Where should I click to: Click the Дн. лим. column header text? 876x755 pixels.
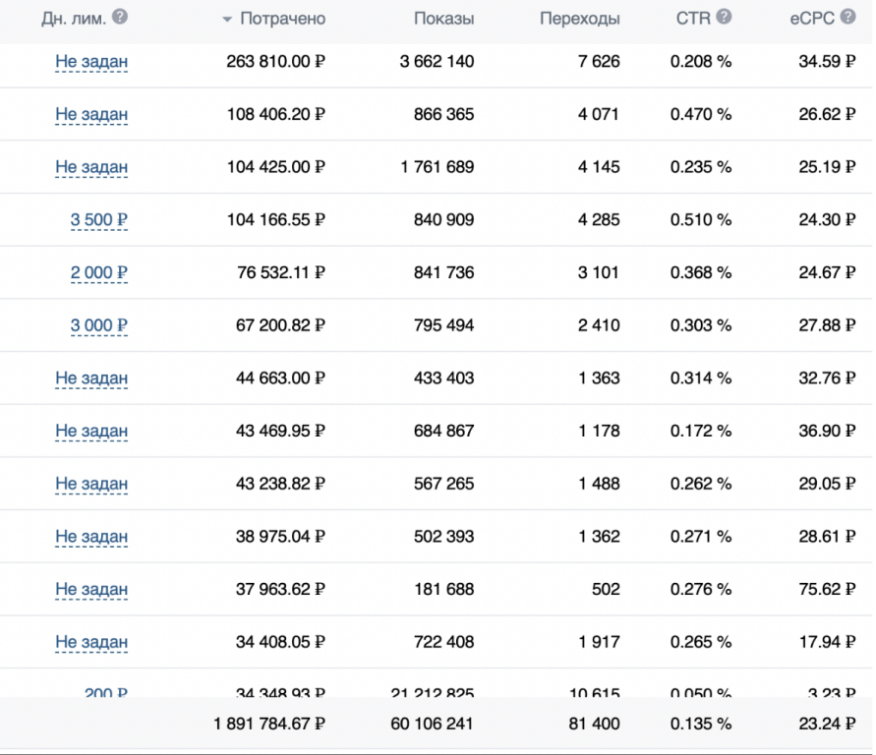click(74, 19)
